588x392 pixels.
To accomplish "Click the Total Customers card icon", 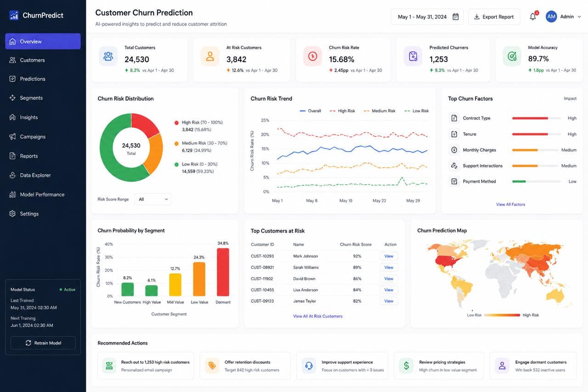I will point(108,57).
